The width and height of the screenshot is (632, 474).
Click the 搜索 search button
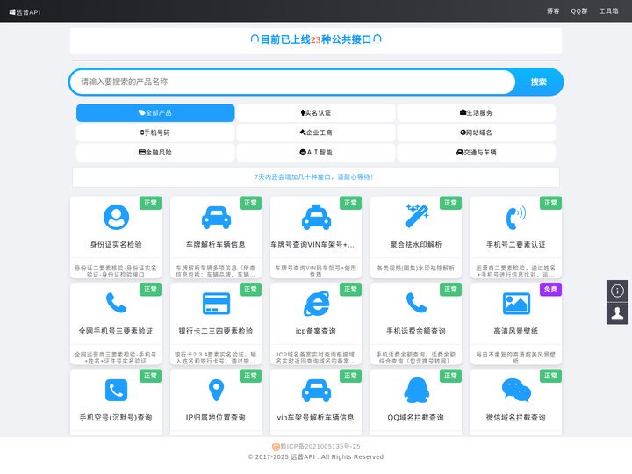pyautogui.click(x=538, y=83)
